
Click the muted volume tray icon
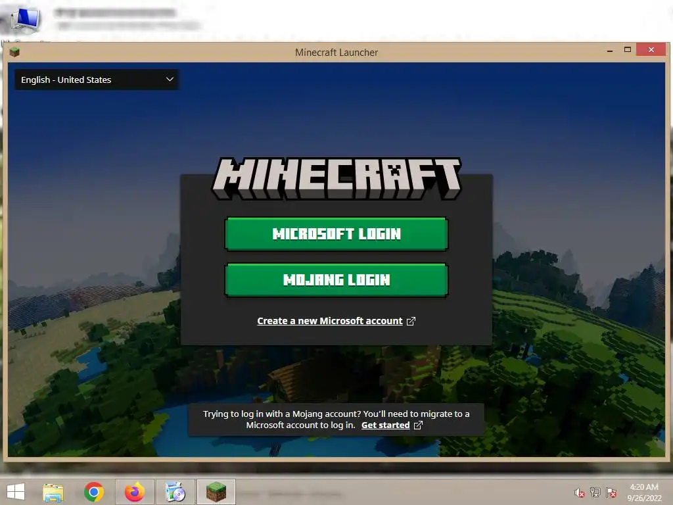click(x=579, y=493)
